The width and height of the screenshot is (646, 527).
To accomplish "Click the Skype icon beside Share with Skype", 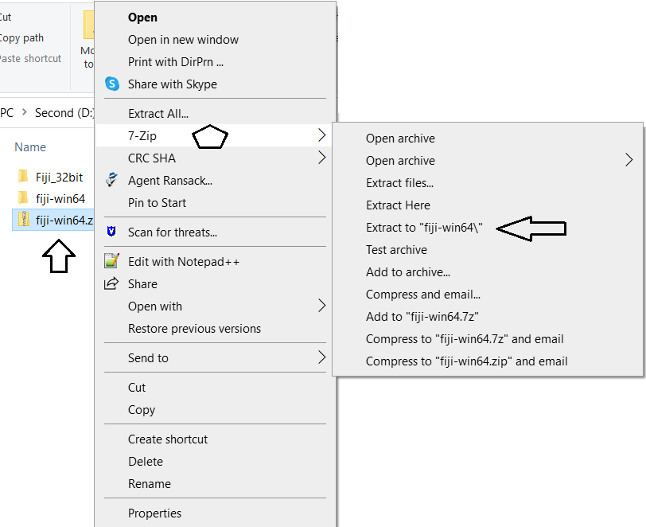I will (112, 84).
